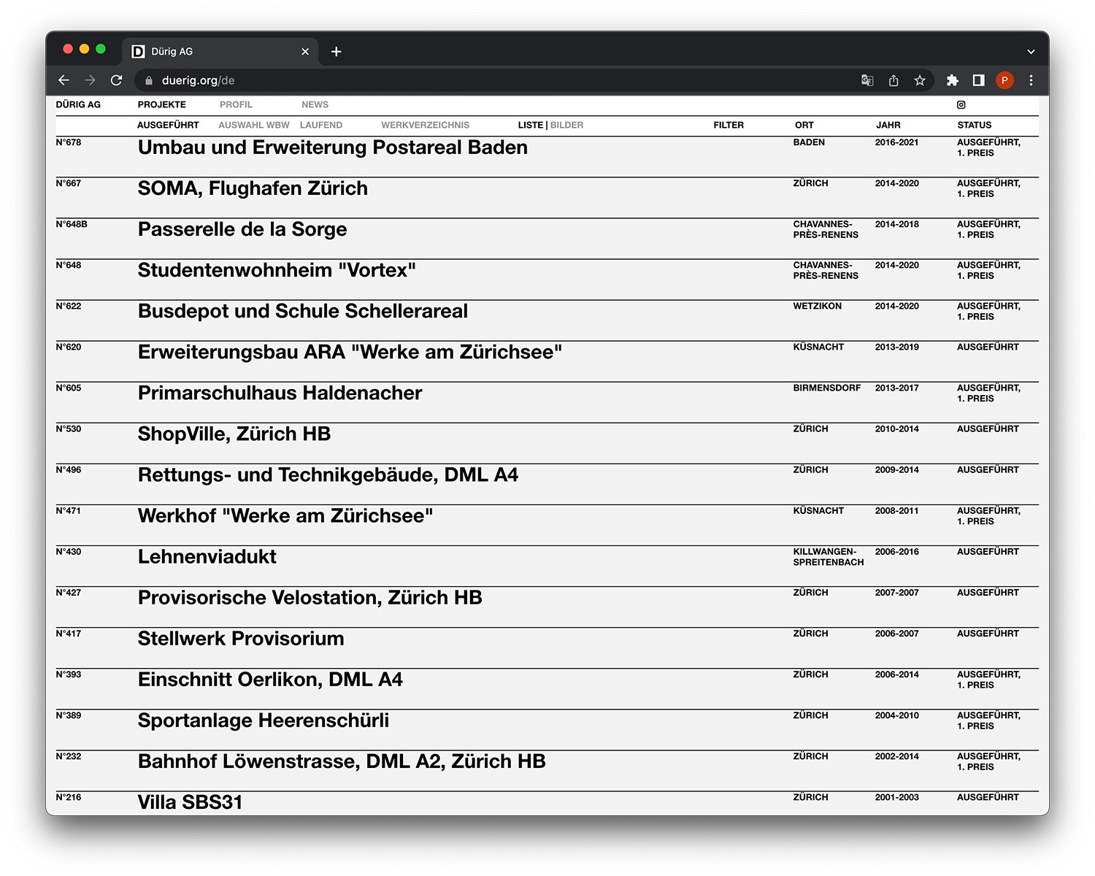The height and width of the screenshot is (876, 1095).
Task: Switch to LISTE view
Action: tap(530, 126)
